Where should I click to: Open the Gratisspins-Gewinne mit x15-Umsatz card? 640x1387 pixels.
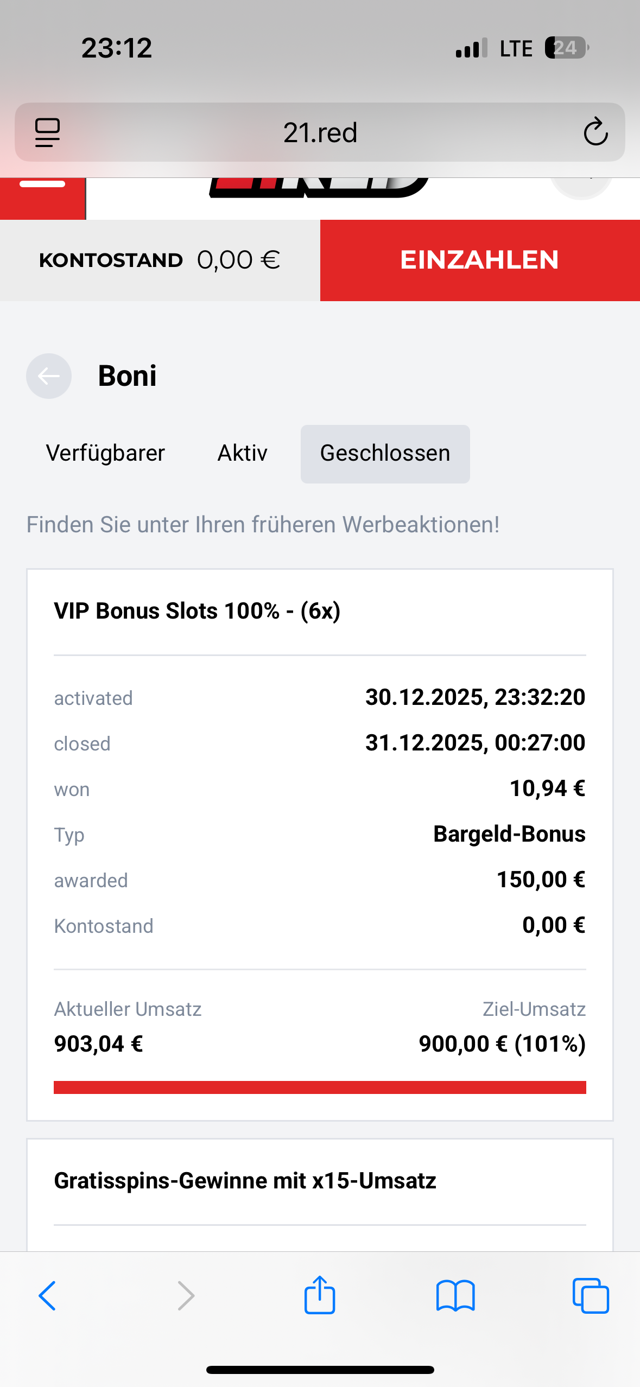pos(245,1181)
